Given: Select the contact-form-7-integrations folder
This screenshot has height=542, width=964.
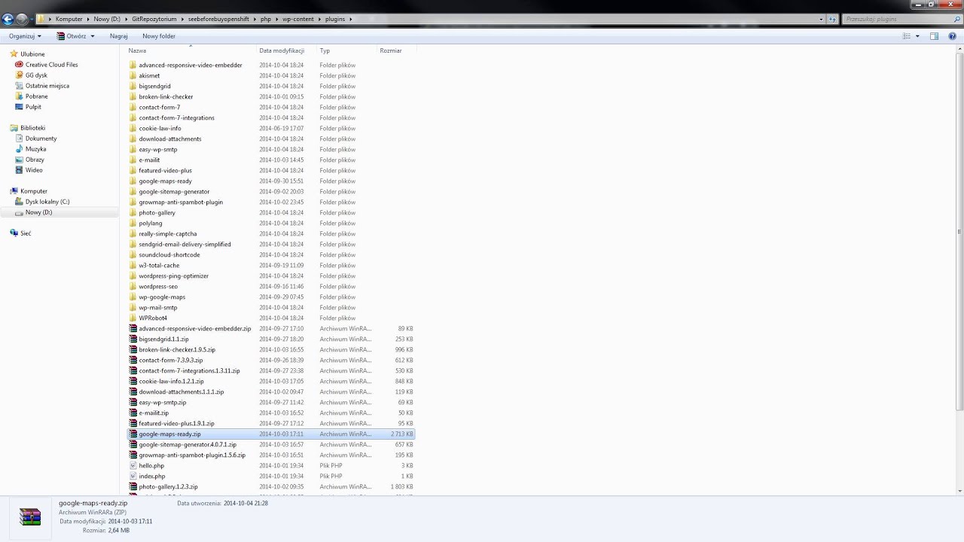Looking at the screenshot, I should (x=176, y=117).
